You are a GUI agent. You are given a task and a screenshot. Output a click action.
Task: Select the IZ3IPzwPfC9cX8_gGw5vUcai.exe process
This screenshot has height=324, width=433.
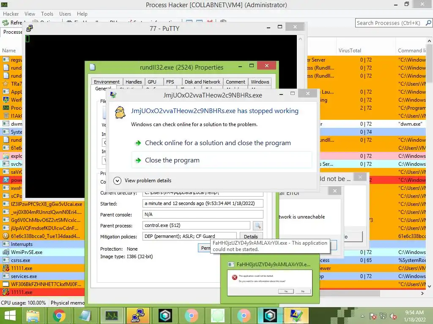click(x=43, y=204)
